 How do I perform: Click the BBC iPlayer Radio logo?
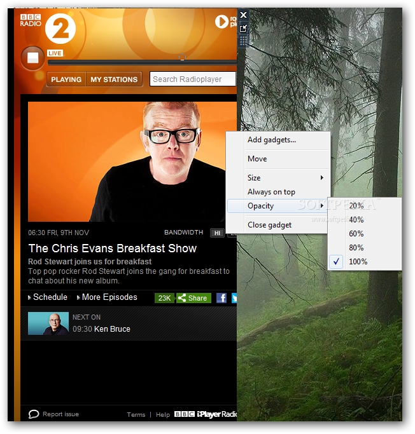[x=206, y=414]
